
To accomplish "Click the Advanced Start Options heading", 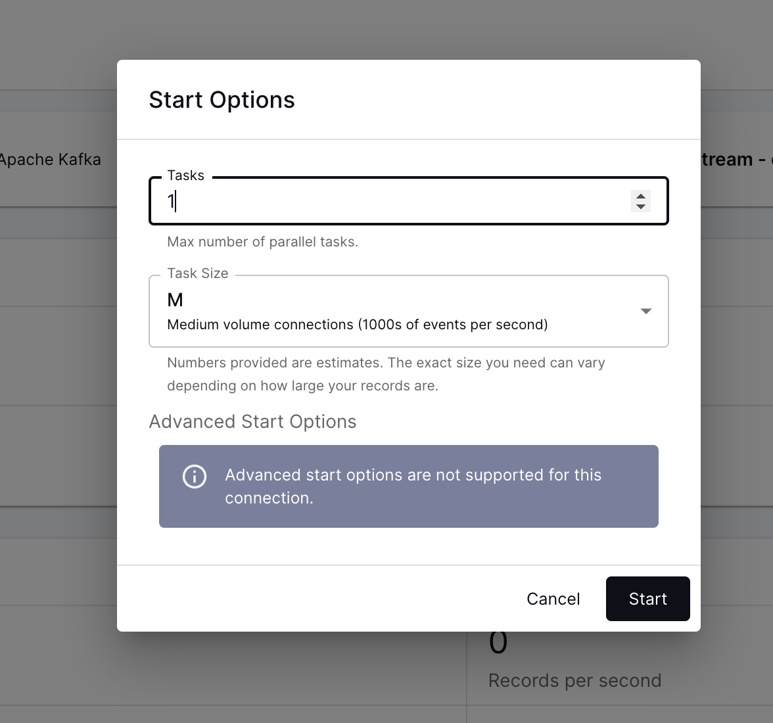I will point(252,422).
